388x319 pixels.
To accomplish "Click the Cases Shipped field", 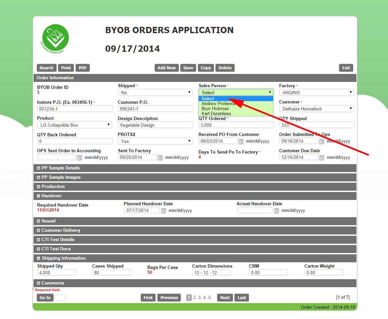I will pyautogui.click(x=112, y=273).
